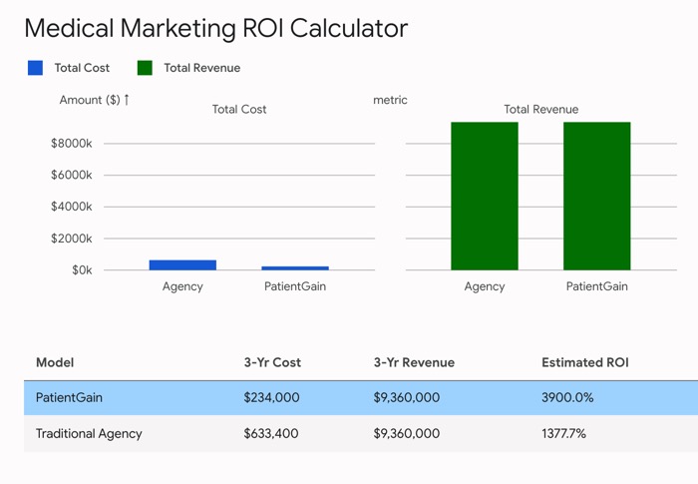Click 'Agency' label under Total Cost chart
Screen dimensions: 698x484
[182, 286]
